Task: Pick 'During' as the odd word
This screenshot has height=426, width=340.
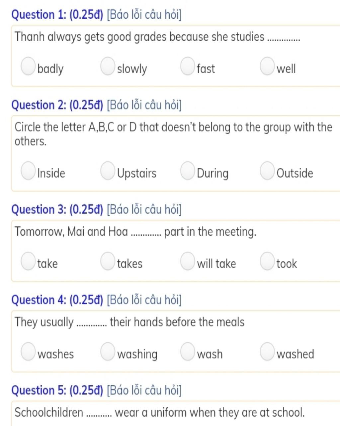Action: coord(188,170)
